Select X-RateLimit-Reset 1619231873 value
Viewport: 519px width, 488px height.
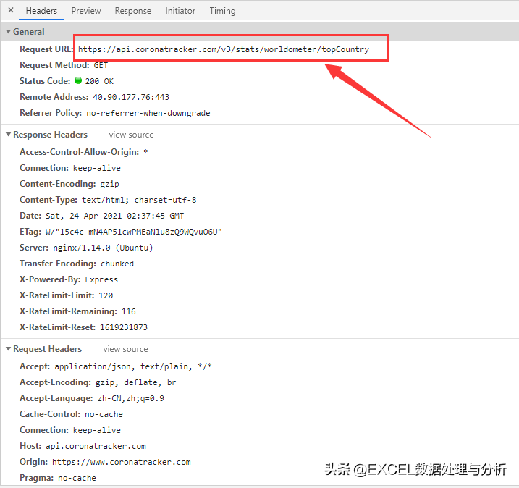point(124,327)
